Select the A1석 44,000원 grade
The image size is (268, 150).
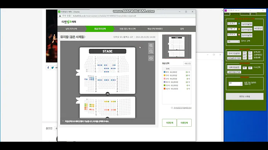pos(177,89)
